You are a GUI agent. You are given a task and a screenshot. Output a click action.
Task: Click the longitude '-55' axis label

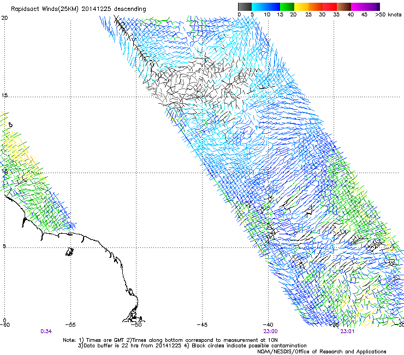(x=70, y=325)
